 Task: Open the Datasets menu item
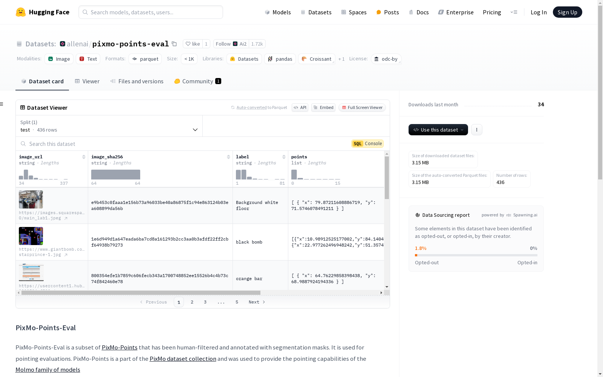click(x=316, y=12)
